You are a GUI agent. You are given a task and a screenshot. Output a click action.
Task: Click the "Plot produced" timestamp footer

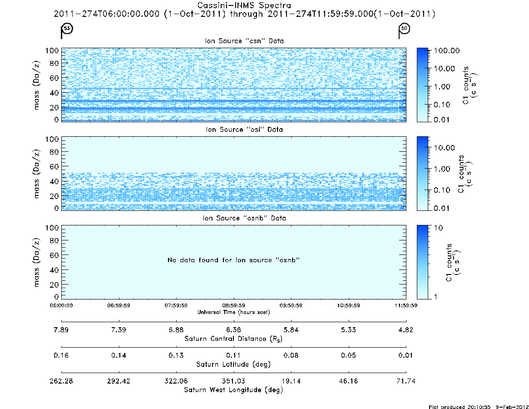point(479,407)
